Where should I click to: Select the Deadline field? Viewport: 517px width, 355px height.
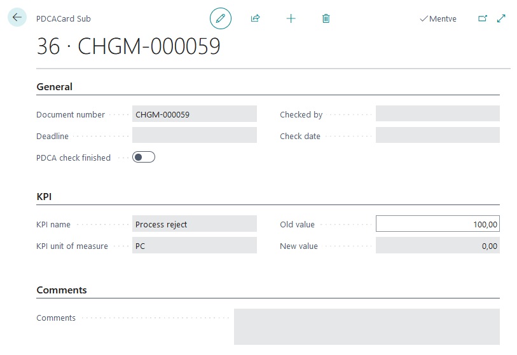(194, 136)
